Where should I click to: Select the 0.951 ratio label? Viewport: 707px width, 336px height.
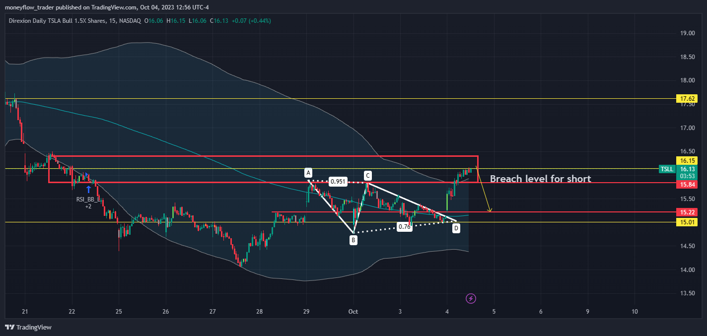(x=338, y=181)
